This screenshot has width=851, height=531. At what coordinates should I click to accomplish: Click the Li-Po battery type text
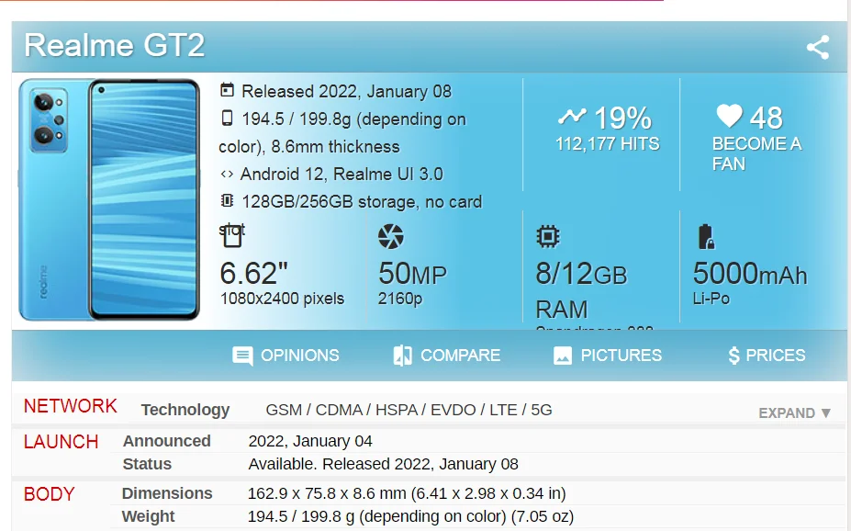pos(711,299)
